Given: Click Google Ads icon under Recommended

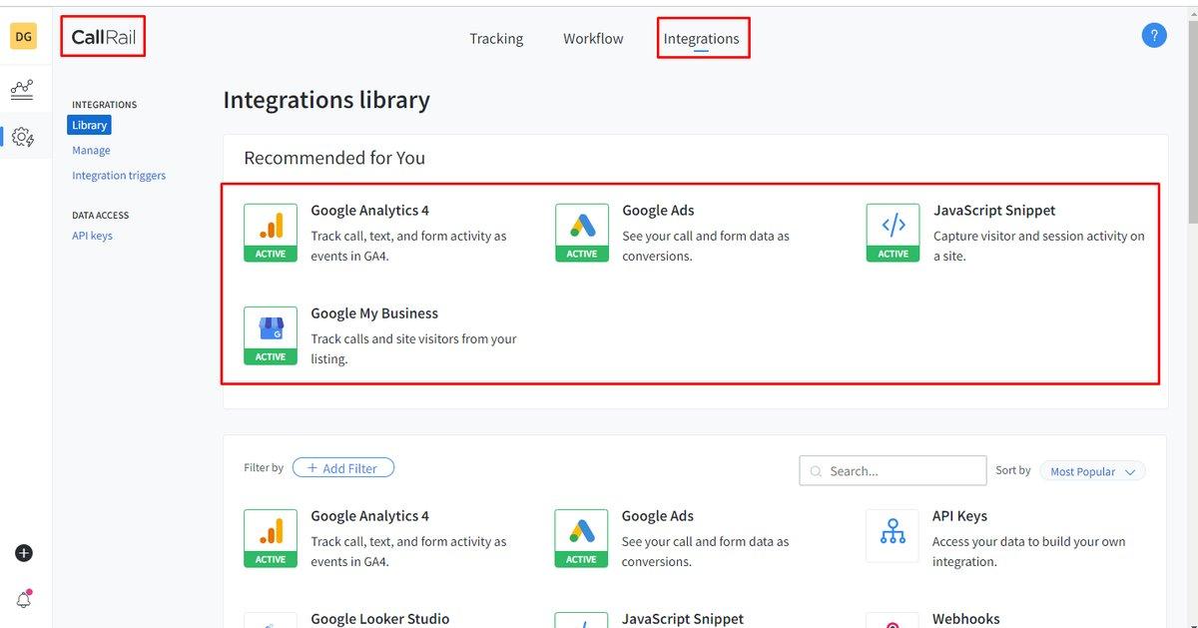Looking at the screenshot, I should coord(582,233).
